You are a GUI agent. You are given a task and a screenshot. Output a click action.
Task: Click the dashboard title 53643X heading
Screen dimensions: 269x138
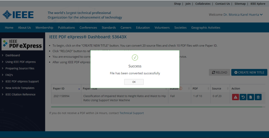pyautogui.click(x=88, y=37)
